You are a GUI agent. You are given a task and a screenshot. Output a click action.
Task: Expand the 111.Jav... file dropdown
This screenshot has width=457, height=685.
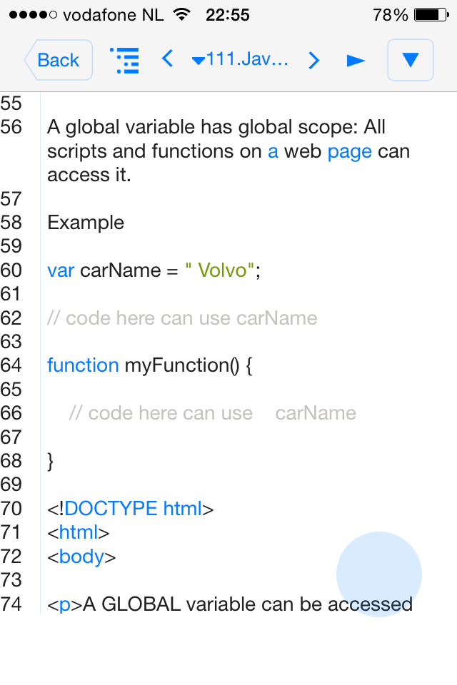coord(240,59)
